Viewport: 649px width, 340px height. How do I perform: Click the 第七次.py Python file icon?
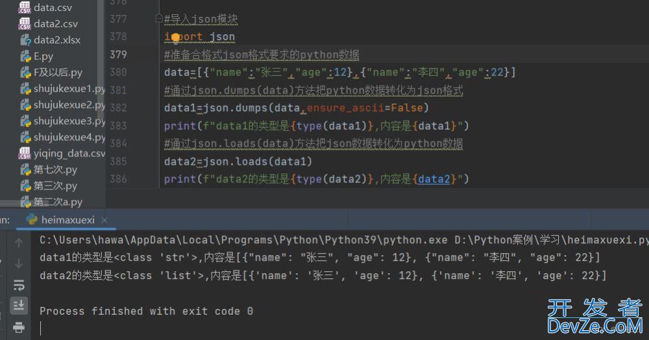(26, 169)
